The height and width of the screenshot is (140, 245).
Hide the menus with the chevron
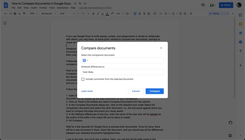point(233,13)
